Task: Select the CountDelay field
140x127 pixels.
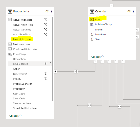Action: [x=20, y=54]
